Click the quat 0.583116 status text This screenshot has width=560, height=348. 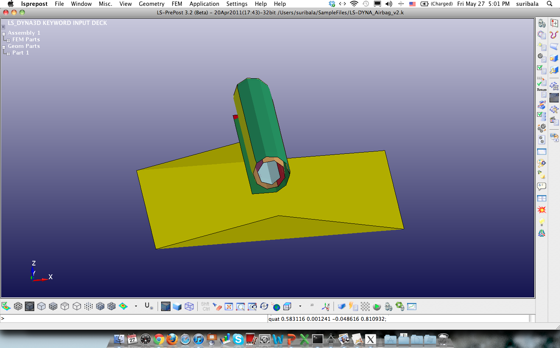point(328,319)
